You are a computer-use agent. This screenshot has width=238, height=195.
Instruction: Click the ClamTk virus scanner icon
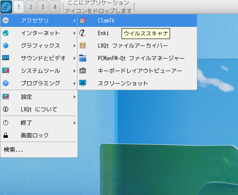[x=83, y=20]
